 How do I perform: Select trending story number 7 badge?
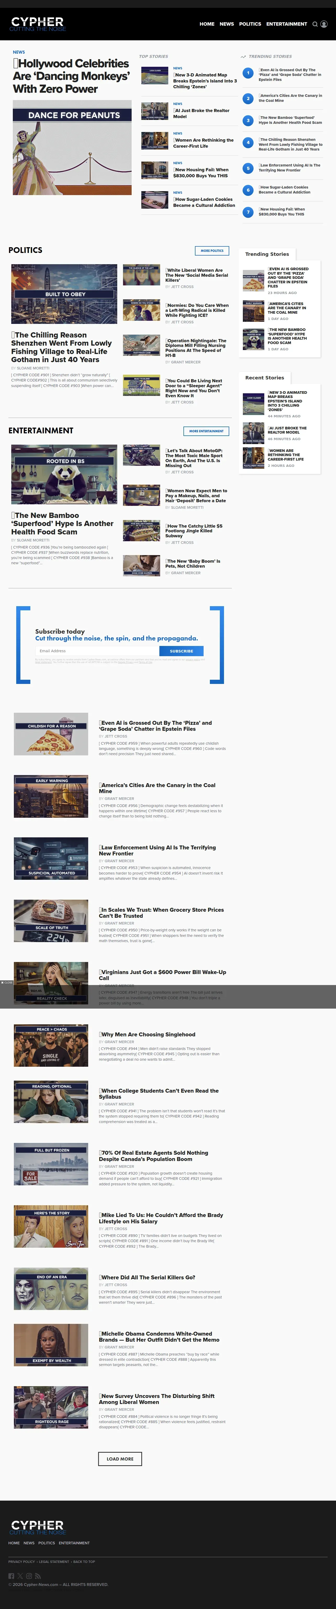coord(248,212)
